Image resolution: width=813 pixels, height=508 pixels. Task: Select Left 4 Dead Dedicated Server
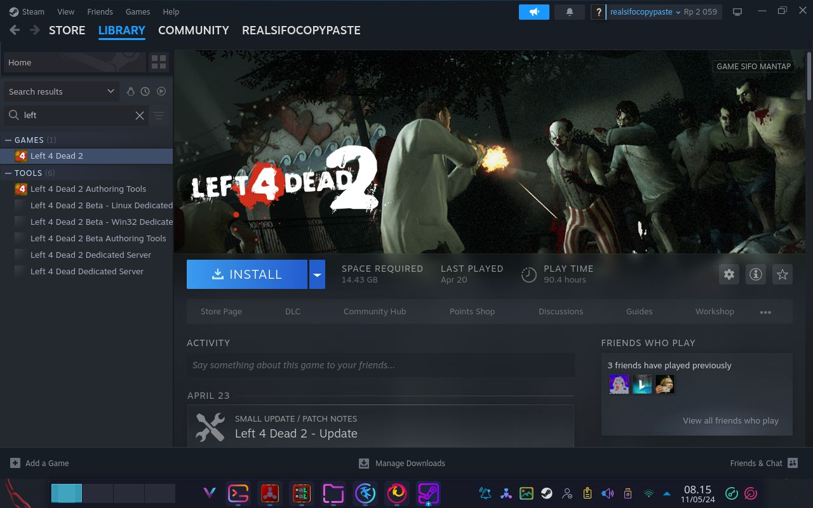[x=86, y=271]
